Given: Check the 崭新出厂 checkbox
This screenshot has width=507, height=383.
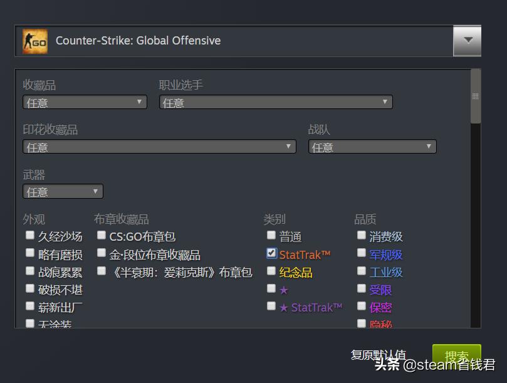Looking at the screenshot, I should [29, 306].
